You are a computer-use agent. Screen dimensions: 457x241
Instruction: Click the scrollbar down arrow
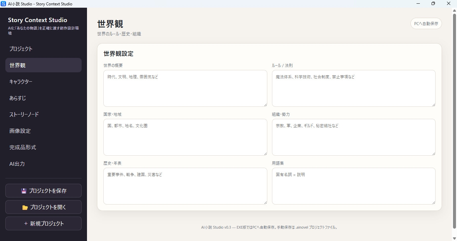click(454, 238)
